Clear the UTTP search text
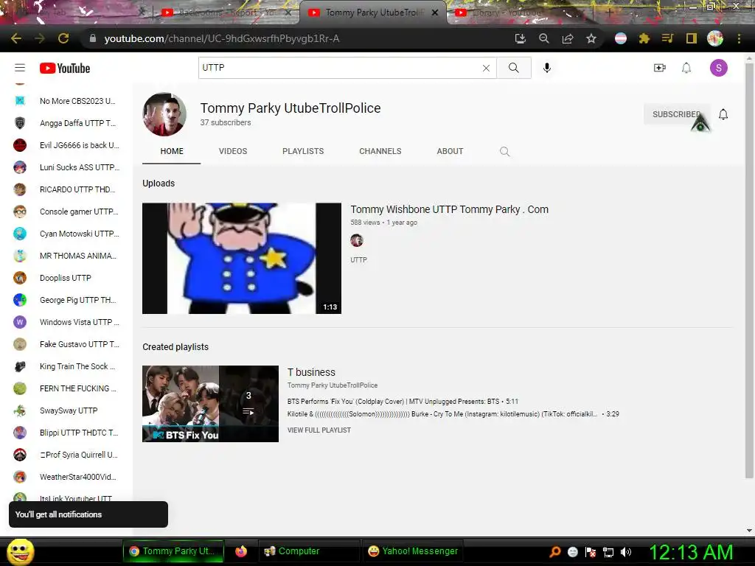This screenshot has height=566, width=755. click(x=486, y=68)
